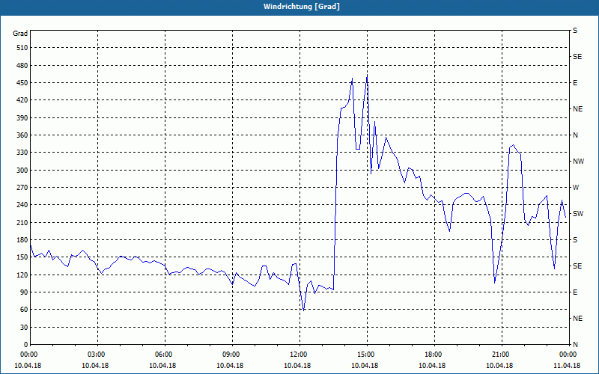Image resolution: width=599 pixels, height=374 pixels.
Task: Click the 'Grad' unit label on y-axis
Action: (x=20, y=34)
